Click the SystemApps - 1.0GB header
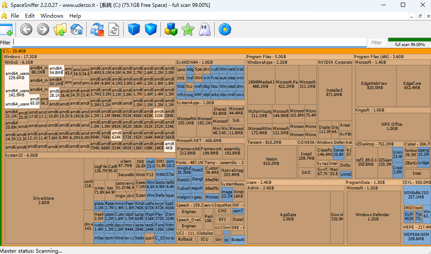 (210, 103)
